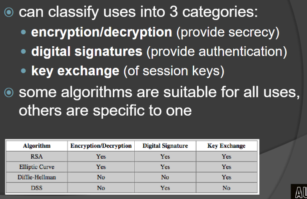307x199 pixels.
Task: Select the bold 'digital signatures' text
Action: [x=87, y=52]
